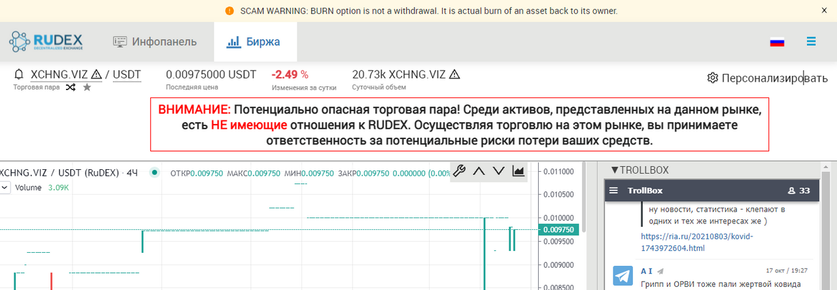Image resolution: width=837 pixels, height=290 pixels.
Task: Click the down chevron chart control
Action: click(499, 171)
